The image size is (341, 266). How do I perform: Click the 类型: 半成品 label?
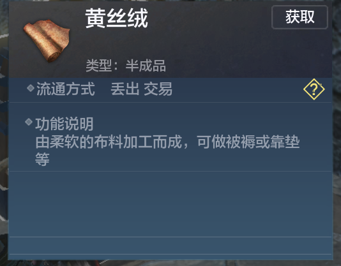tap(126, 66)
